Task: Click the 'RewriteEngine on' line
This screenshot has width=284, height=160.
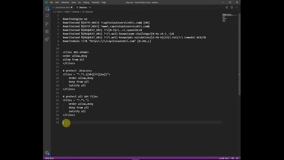Action: pos(75,19)
